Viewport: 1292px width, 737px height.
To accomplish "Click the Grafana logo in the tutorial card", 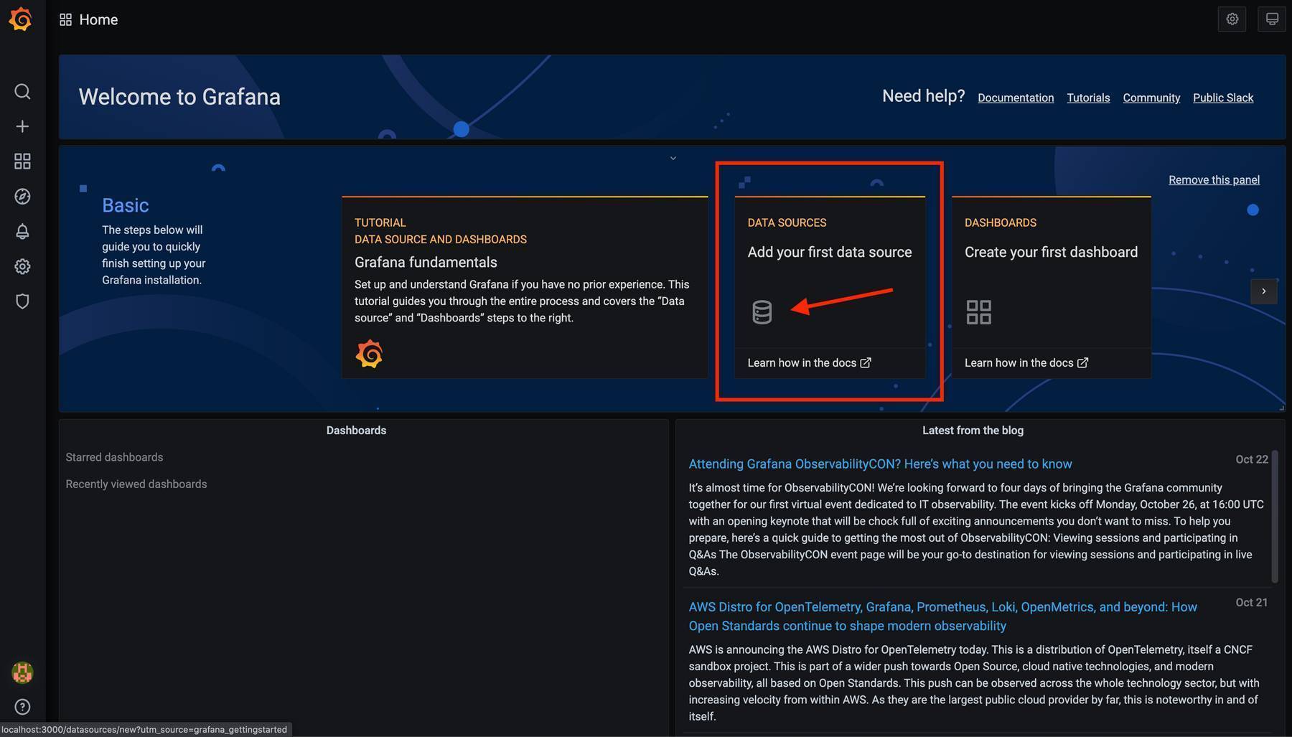I will 369,354.
